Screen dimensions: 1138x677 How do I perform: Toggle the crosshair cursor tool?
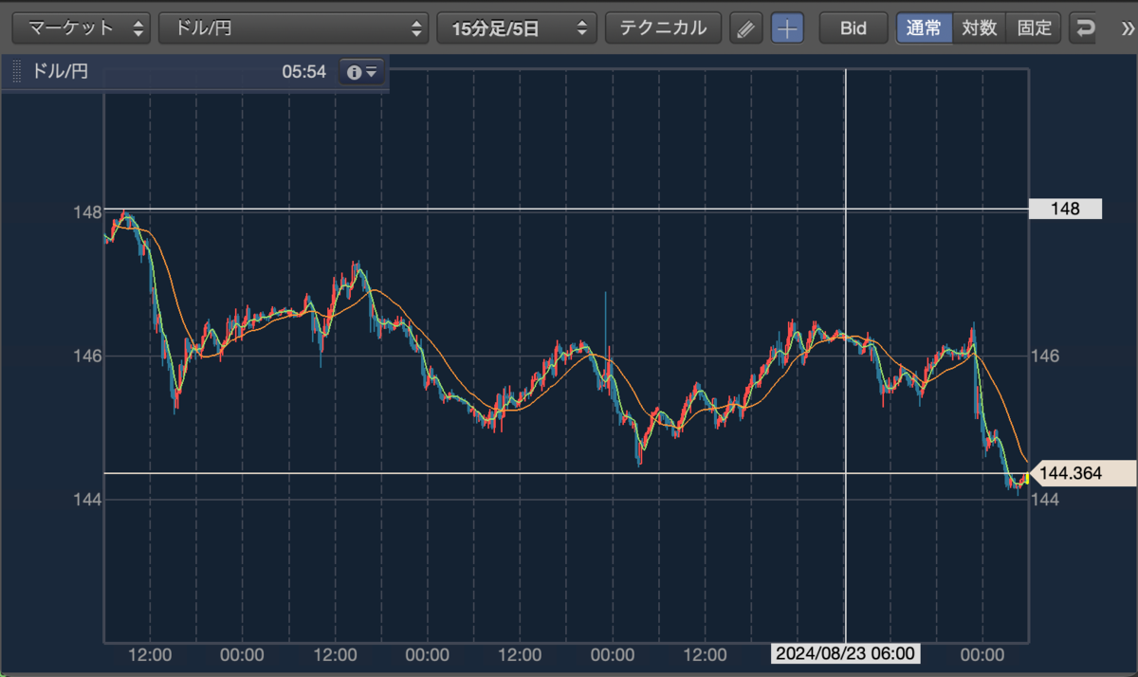(x=787, y=28)
